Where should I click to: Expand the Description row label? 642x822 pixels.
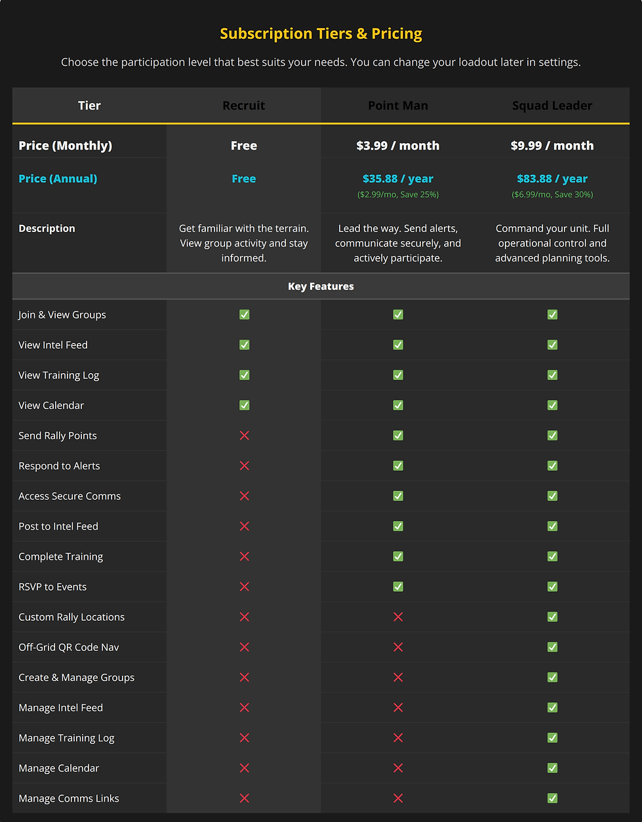[x=47, y=228]
